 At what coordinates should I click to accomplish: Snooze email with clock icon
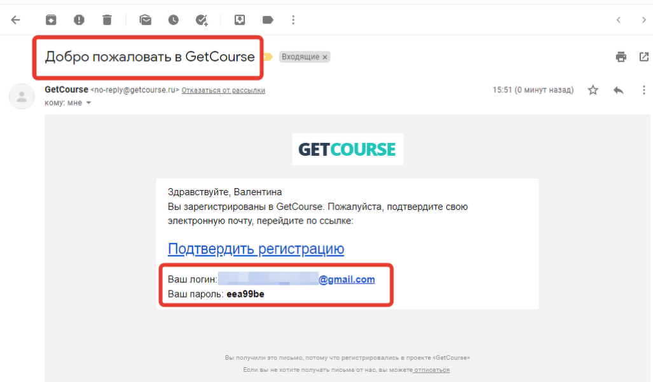(x=173, y=20)
